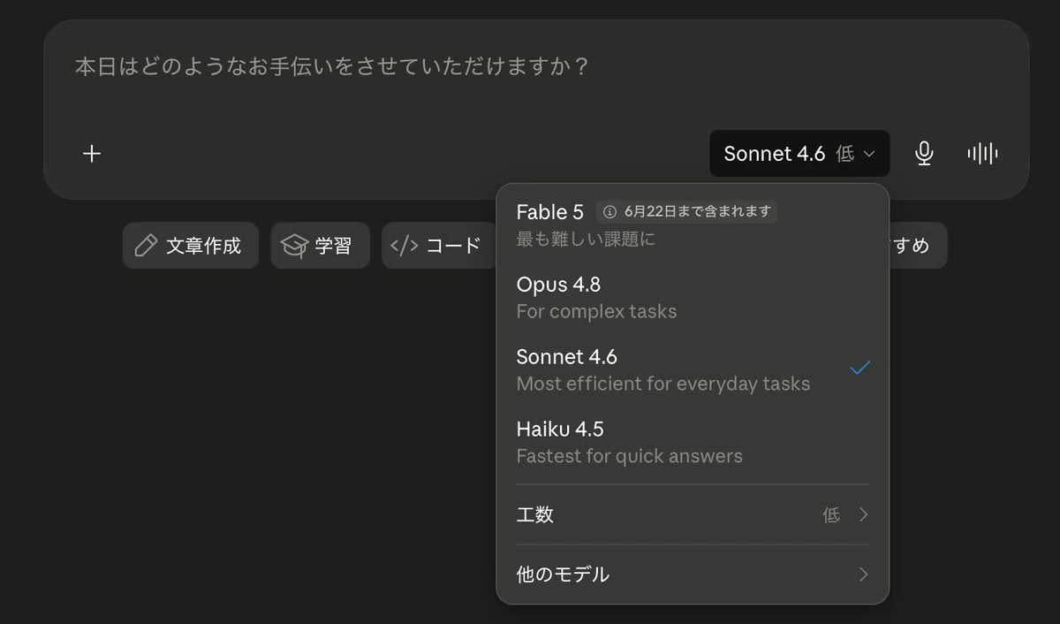
Task: Select the Opus 4.8 model
Action: [x=693, y=297]
